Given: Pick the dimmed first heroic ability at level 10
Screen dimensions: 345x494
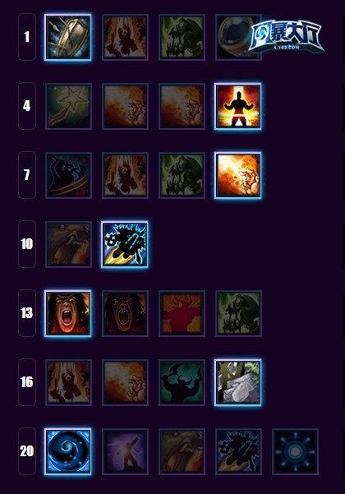Looking at the screenshot, I should tap(69, 244).
